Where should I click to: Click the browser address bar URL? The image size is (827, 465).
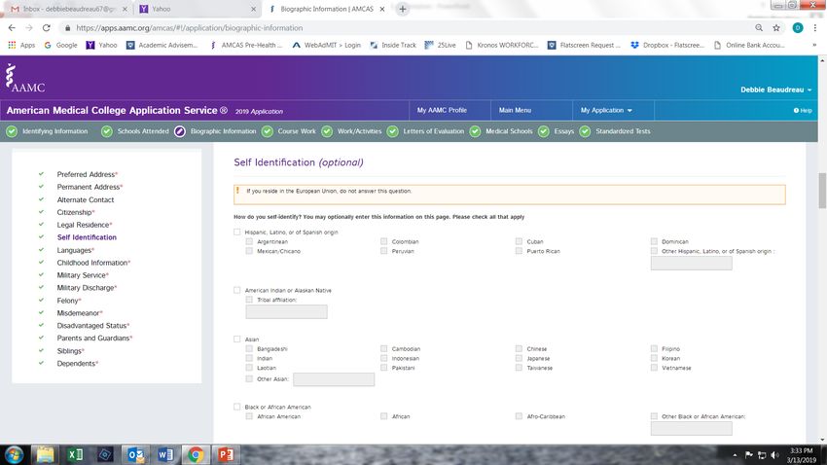[x=190, y=28]
